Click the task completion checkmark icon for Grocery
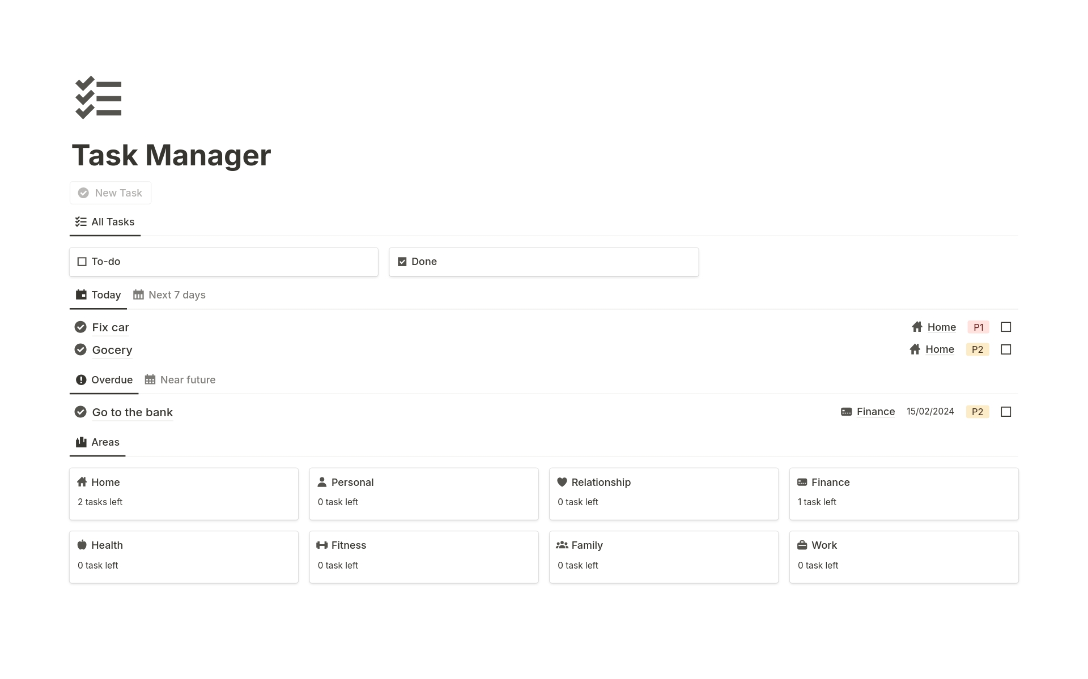This screenshot has height=679, width=1088. click(80, 349)
